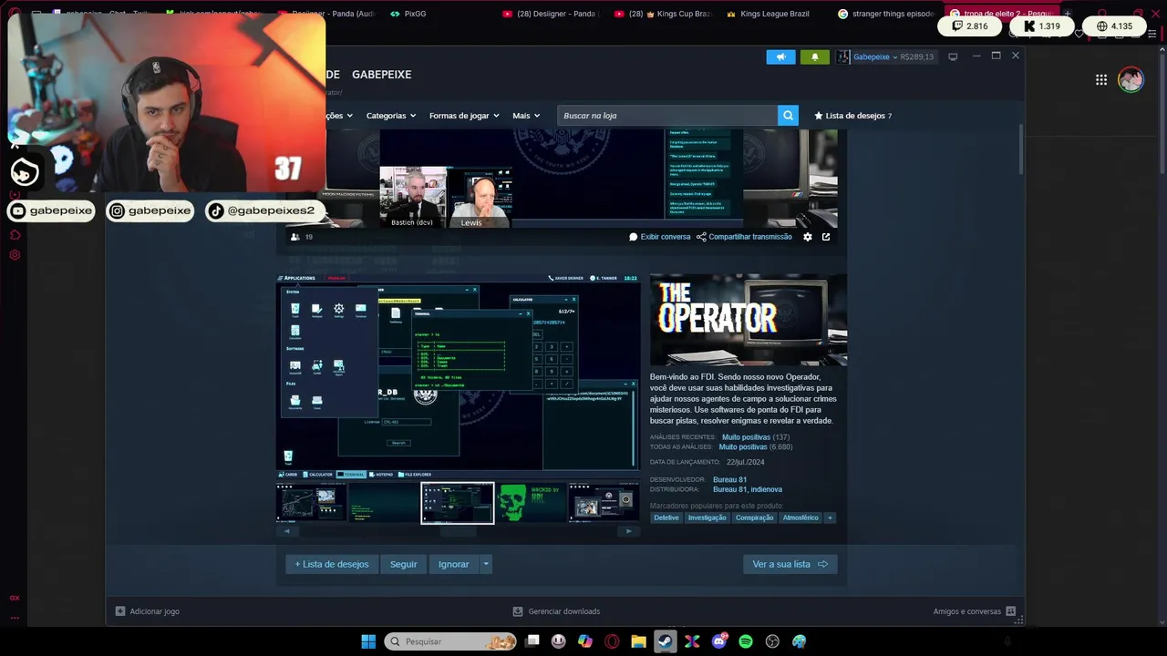Image resolution: width=1167 pixels, height=656 pixels.
Task: Click the Ignorar button
Action: [453, 564]
